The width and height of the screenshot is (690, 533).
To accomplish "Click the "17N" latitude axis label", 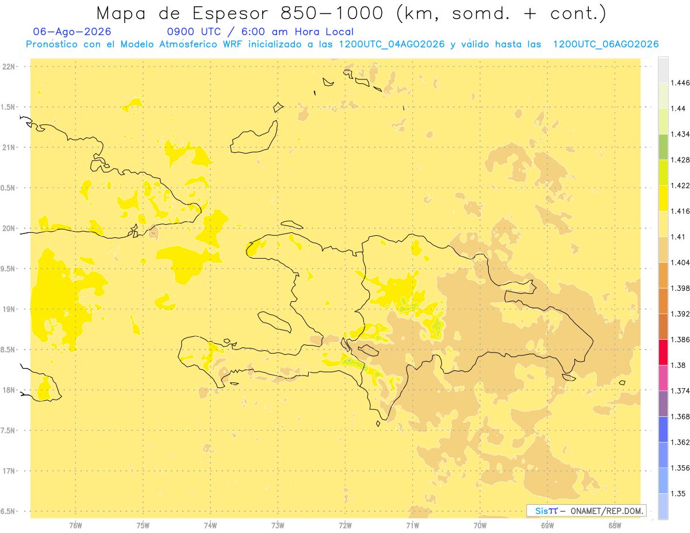I will [9, 471].
